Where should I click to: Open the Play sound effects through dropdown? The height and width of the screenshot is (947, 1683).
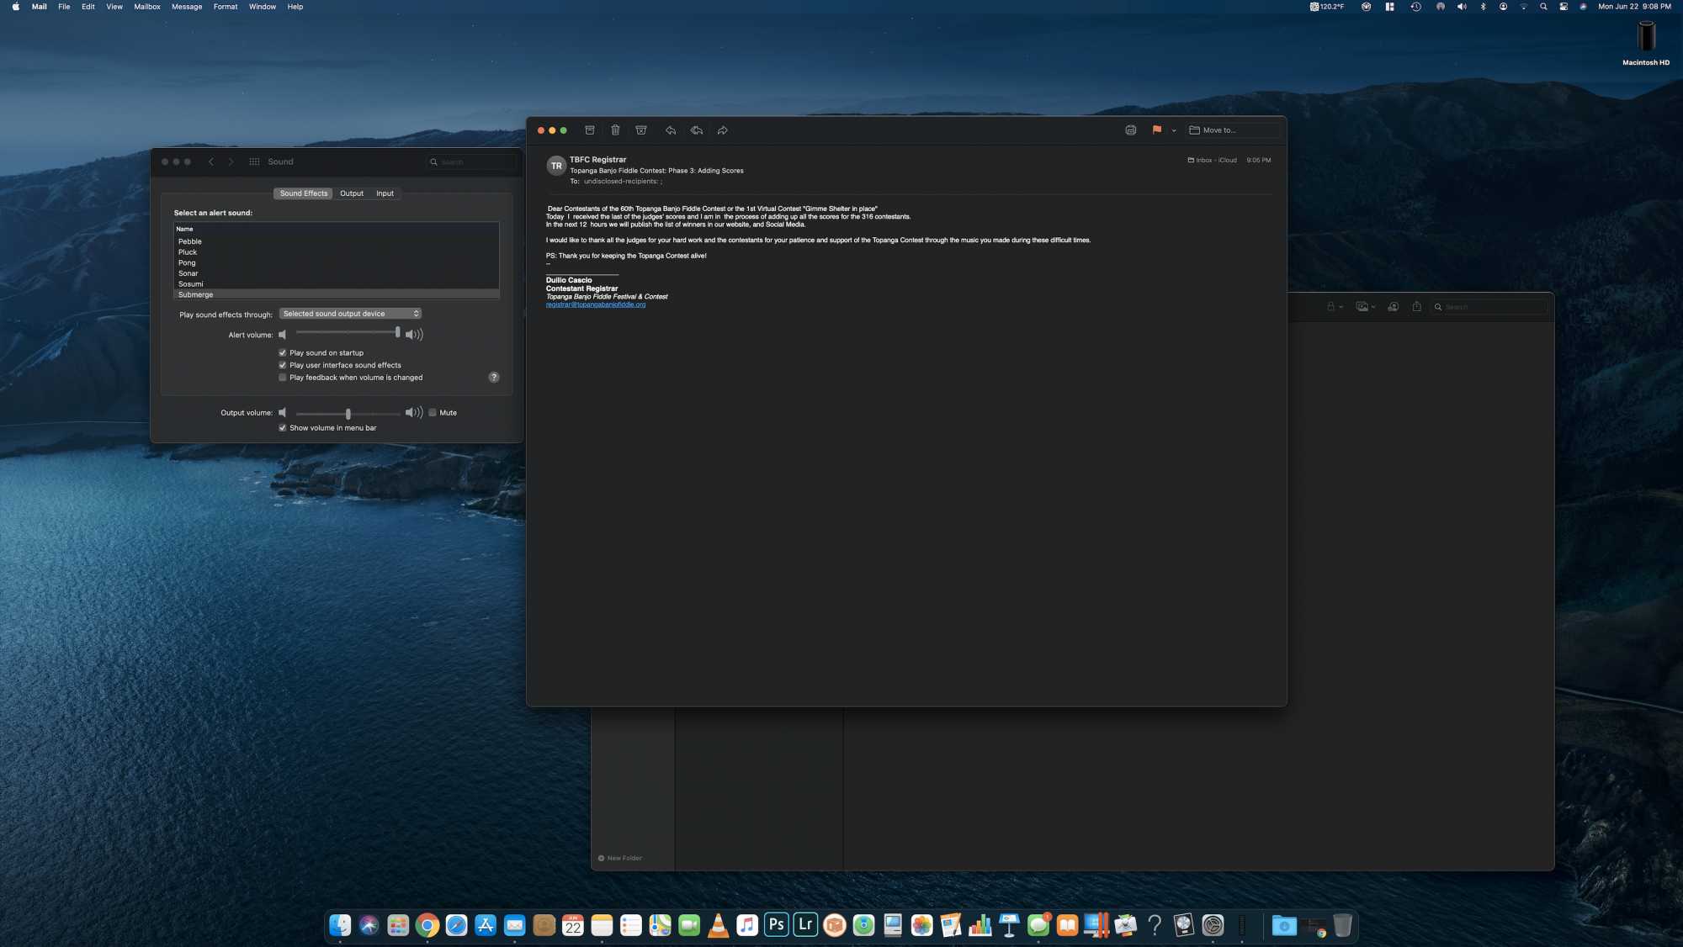[x=350, y=314]
